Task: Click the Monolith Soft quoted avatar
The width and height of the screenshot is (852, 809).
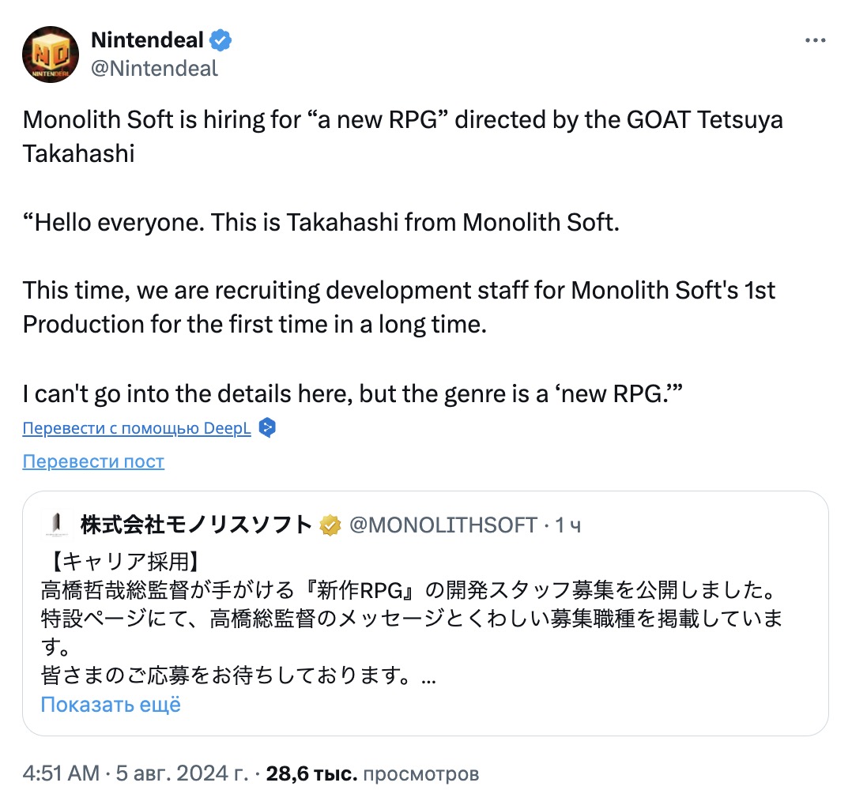Action: (x=55, y=524)
